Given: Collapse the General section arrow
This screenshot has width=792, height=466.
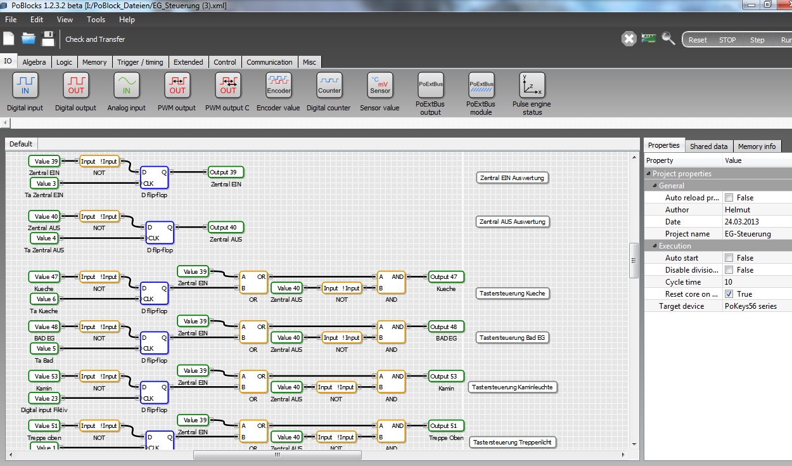Looking at the screenshot, I should pyautogui.click(x=655, y=186).
